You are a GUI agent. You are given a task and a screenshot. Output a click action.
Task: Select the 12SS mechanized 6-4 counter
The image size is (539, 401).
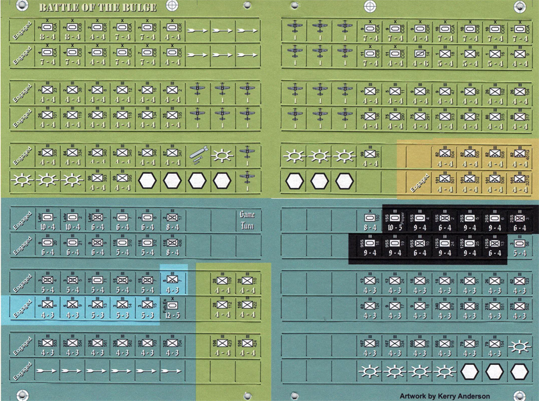[x=495, y=247]
